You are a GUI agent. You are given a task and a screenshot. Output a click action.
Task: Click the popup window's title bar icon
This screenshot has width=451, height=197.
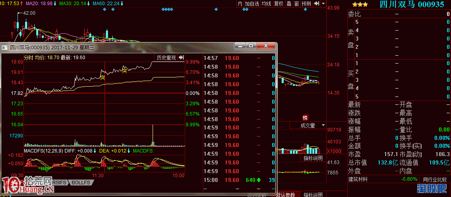point(5,48)
